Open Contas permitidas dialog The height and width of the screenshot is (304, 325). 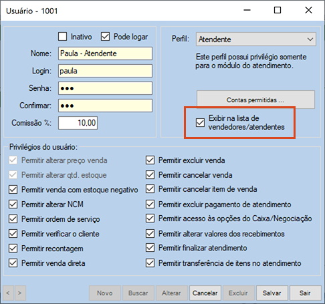click(x=255, y=100)
